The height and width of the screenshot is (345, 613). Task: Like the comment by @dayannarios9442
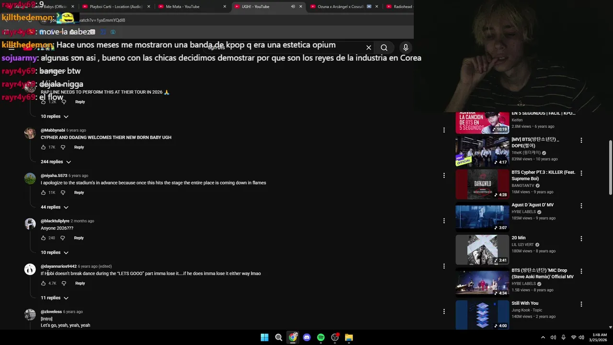43,283
